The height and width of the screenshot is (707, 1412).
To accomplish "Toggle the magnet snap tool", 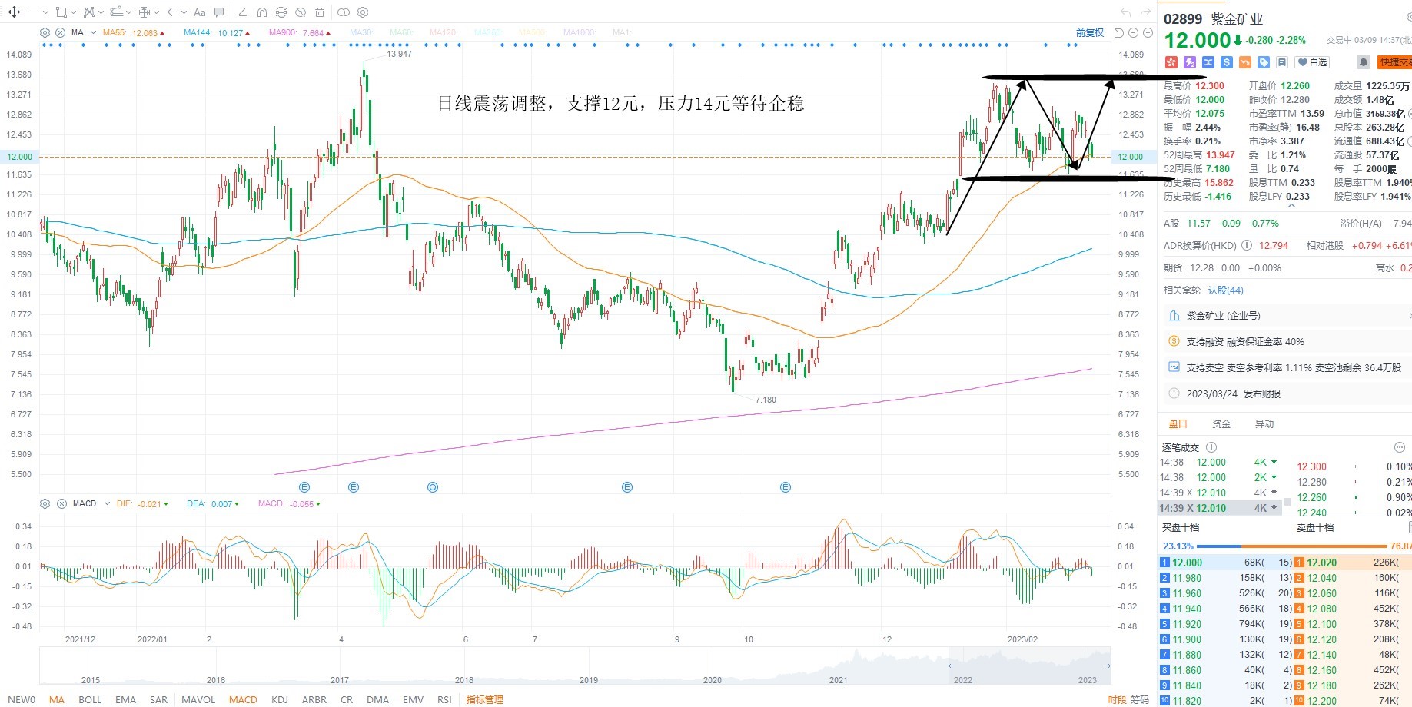I will click(262, 12).
